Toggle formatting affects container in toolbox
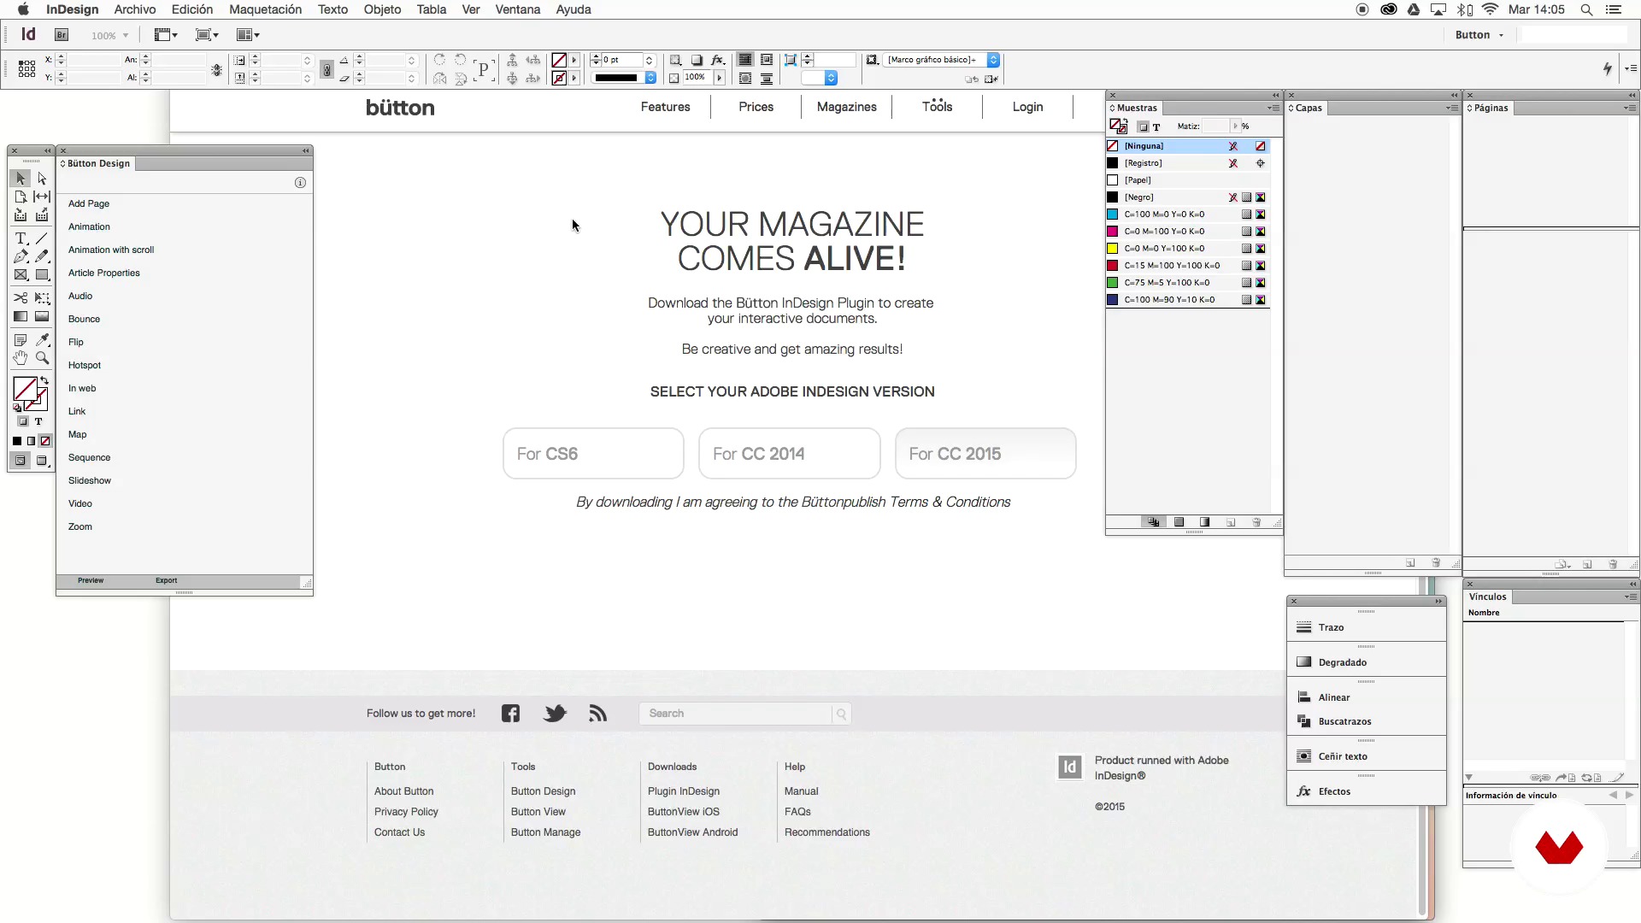Image resolution: width=1641 pixels, height=923 pixels. [23, 421]
